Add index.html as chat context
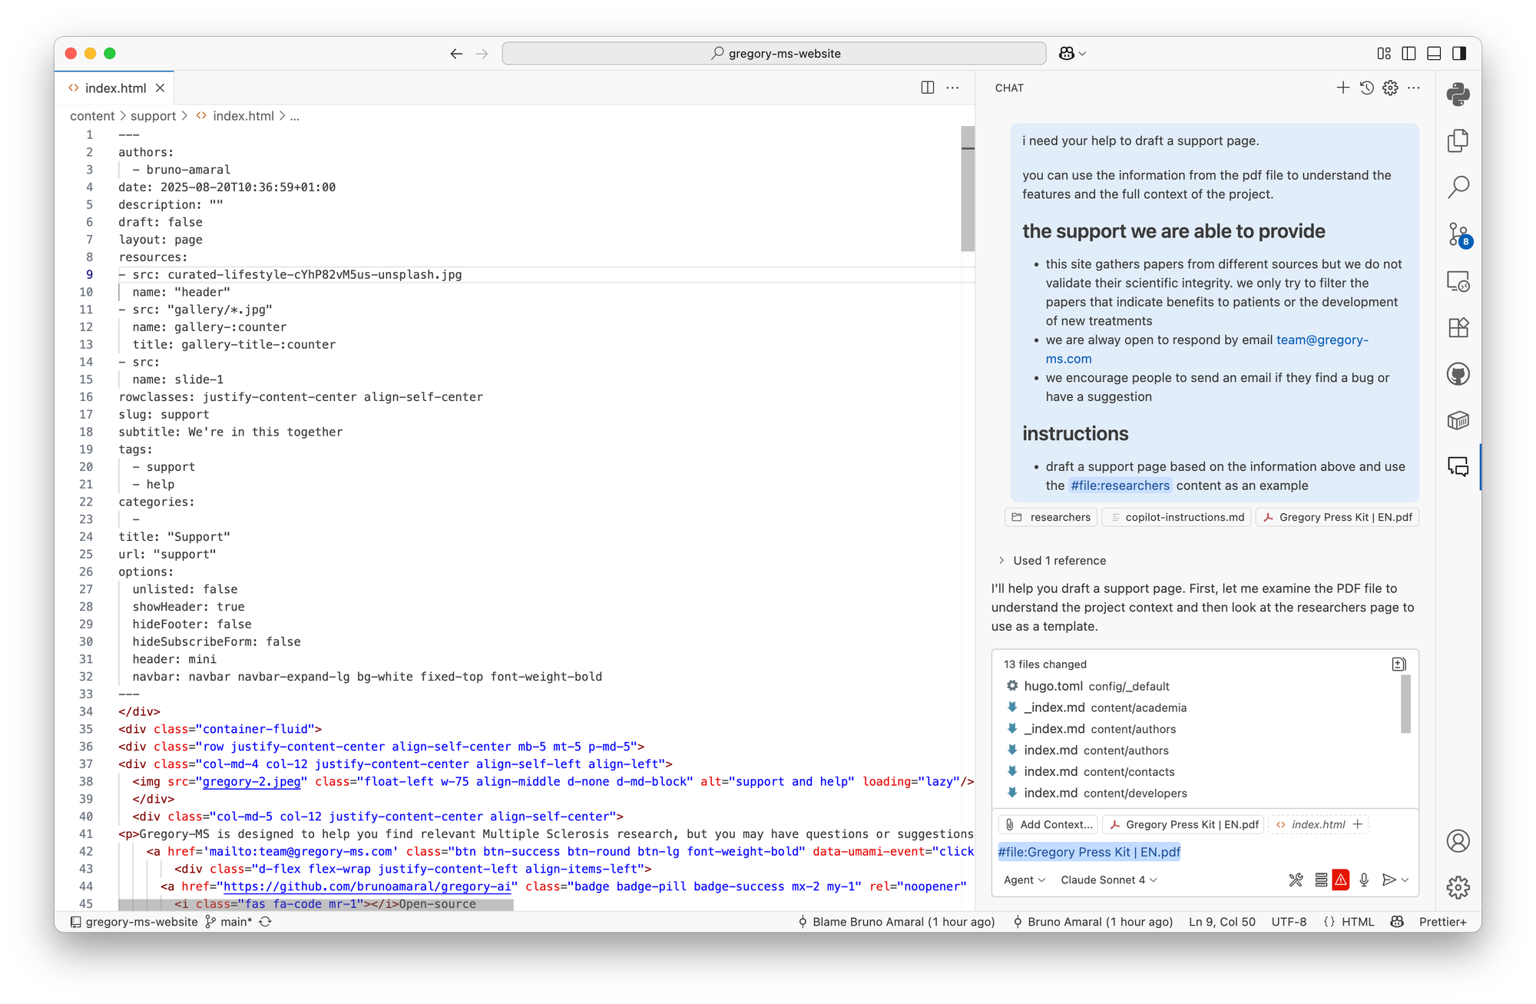 point(1358,825)
